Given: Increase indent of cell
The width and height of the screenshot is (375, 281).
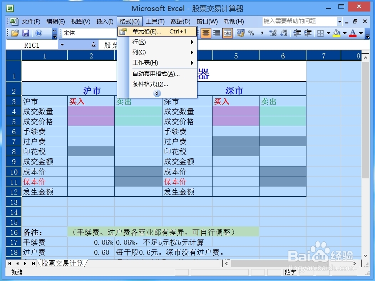Looking at the screenshot, I should coord(308,33).
